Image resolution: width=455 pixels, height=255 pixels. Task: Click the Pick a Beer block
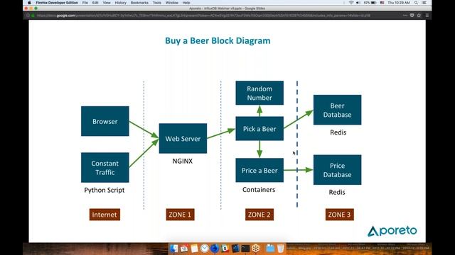pos(259,129)
